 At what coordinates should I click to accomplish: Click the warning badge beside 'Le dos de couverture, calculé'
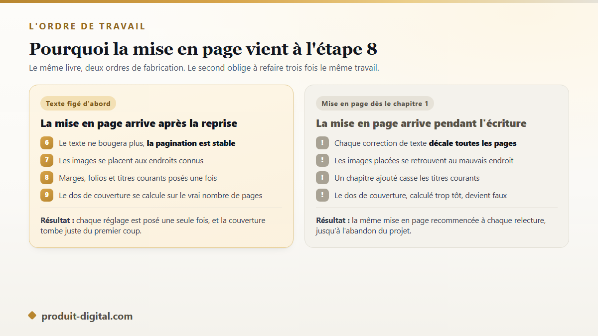click(322, 195)
